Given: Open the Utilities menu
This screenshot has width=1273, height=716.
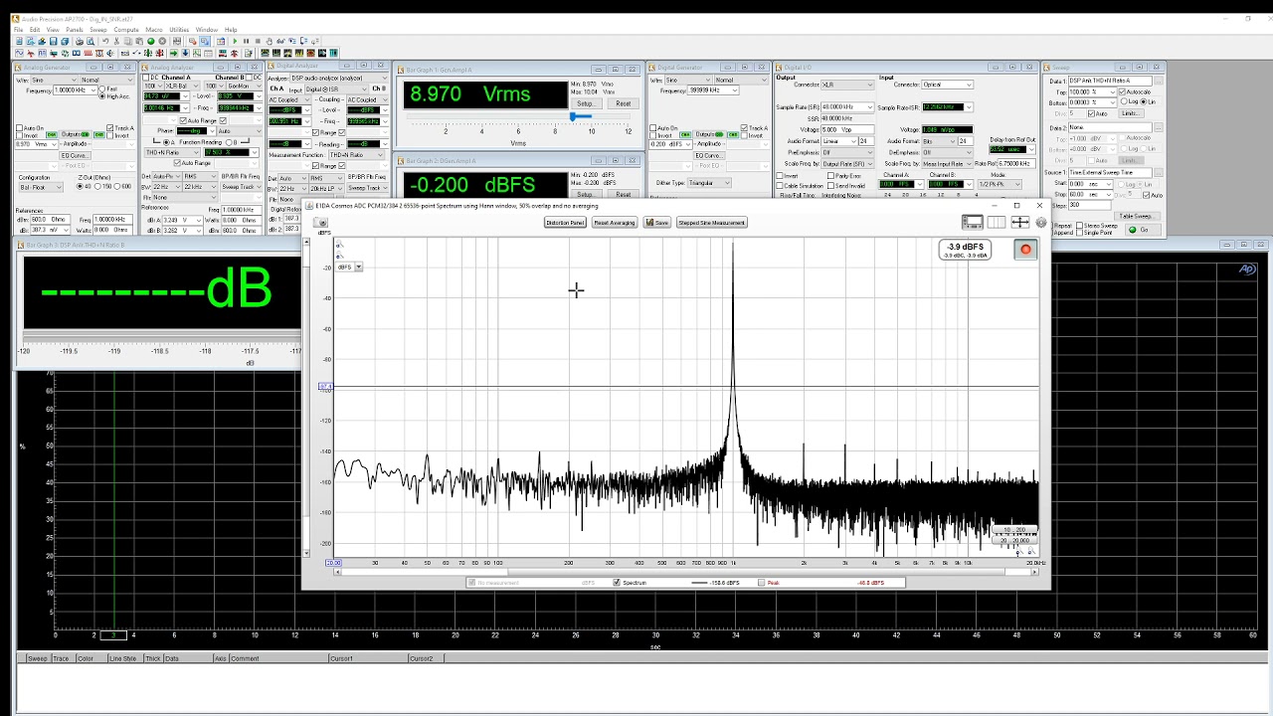Looking at the screenshot, I should 179,30.
